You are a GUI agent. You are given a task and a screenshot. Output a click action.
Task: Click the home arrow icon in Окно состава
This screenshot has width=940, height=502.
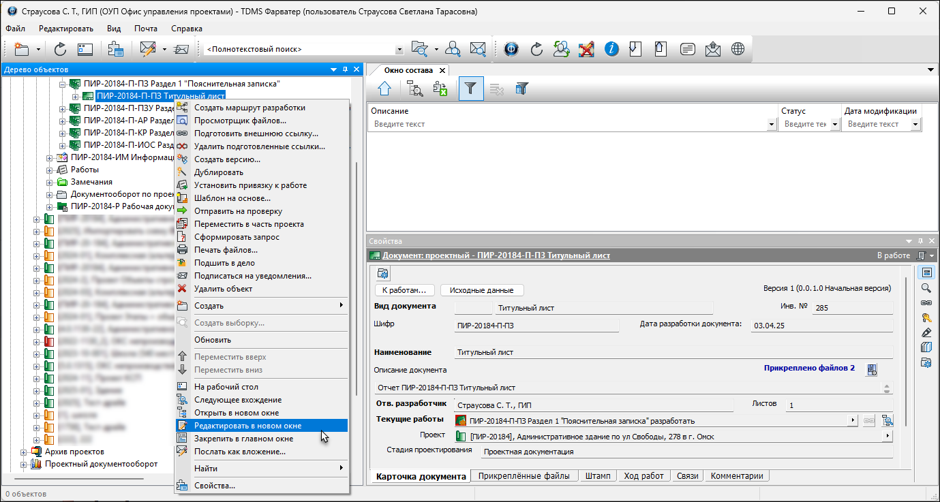pyautogui.click(x=384, y=89)
